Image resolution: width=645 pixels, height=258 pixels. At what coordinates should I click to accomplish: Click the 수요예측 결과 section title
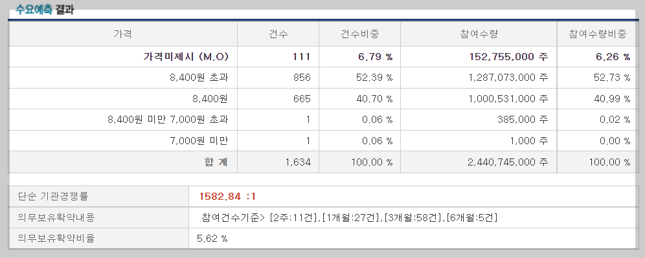[45, 10]
